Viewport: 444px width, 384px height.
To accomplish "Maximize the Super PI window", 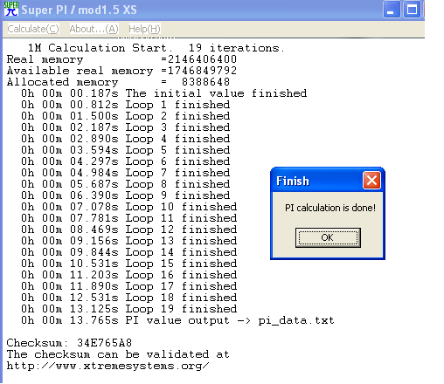I will pos(412,10).
